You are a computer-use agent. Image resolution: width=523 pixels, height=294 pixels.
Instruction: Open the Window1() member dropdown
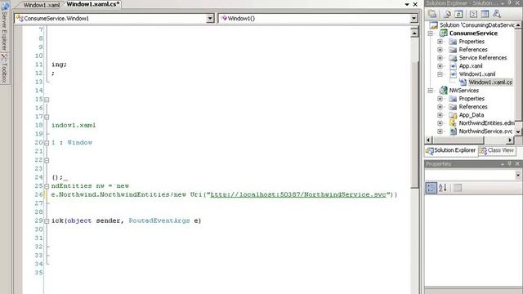pos(413,18)
